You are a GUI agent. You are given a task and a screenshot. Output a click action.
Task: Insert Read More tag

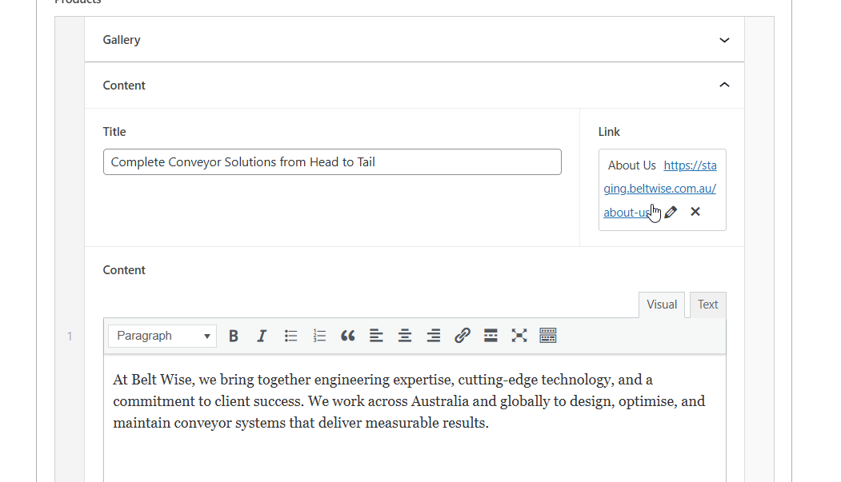click(491, 336)
